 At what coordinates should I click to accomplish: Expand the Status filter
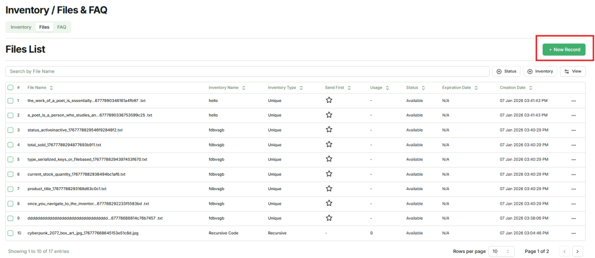pyautogui.click(x=506, y=71)
